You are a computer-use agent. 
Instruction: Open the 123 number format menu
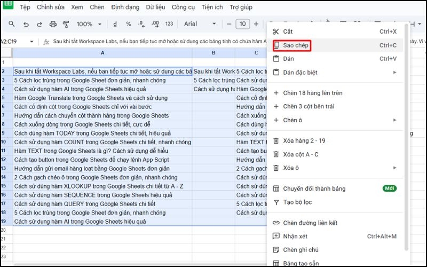[169, 24]
